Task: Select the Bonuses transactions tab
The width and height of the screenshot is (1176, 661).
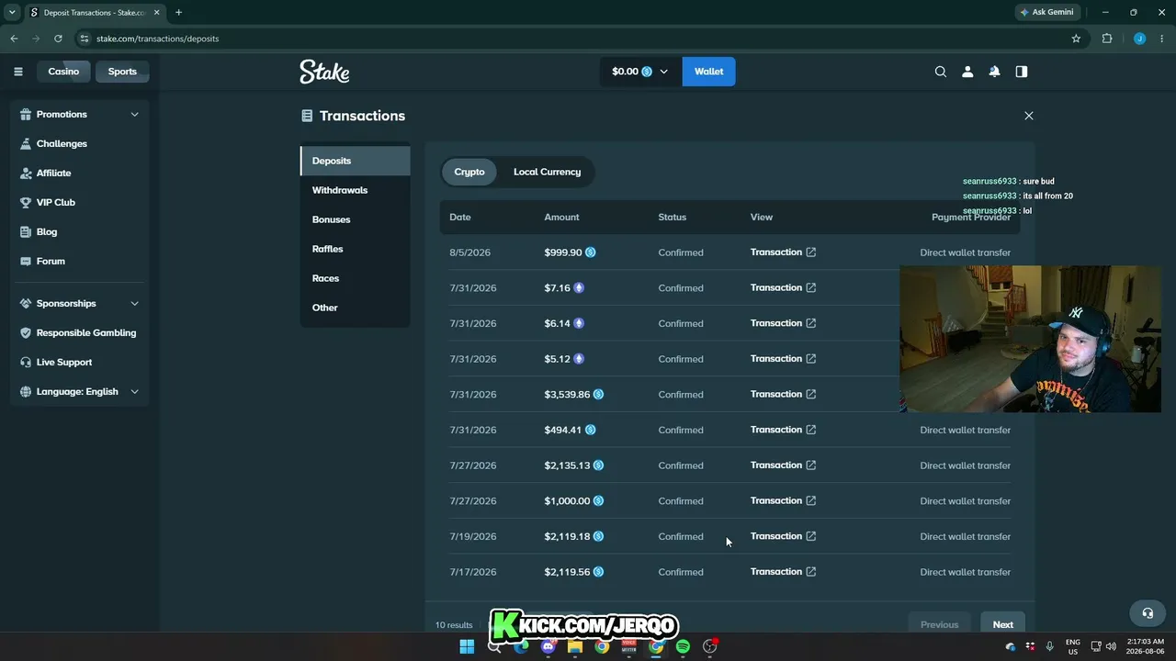Action: (356, 219)
